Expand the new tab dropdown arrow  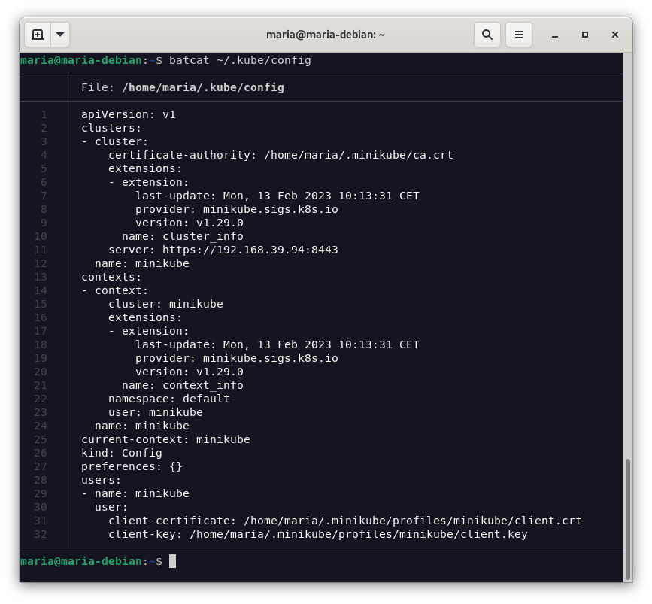coord(59,35)
